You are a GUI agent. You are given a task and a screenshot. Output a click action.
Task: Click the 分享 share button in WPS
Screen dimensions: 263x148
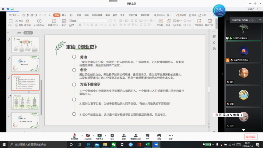coord(202,15)
